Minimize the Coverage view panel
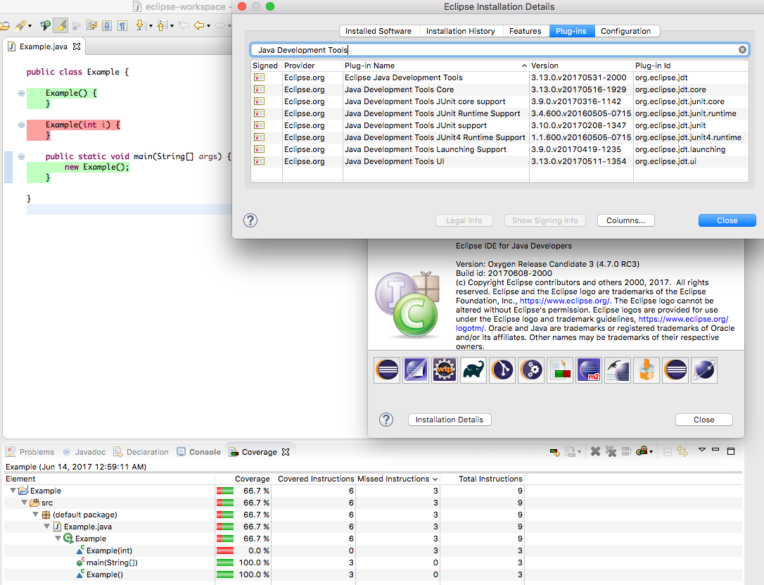764x585 pixels. click(x=715, y=449)
